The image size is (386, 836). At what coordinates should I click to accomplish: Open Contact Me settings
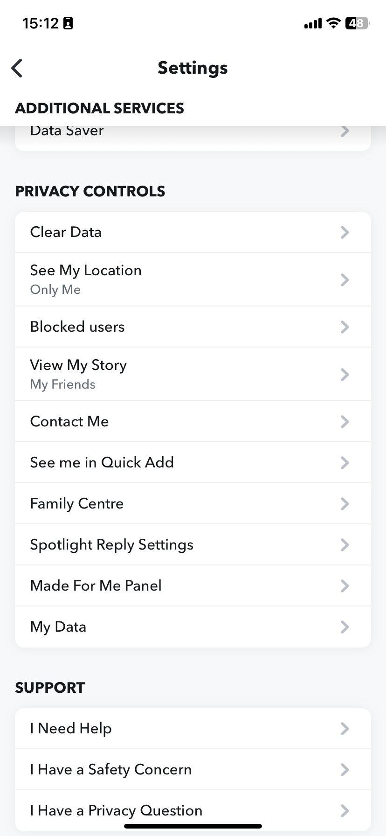(193, 422)
